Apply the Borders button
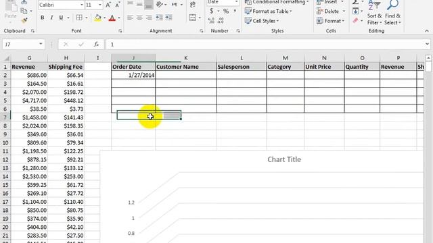 point(79,18)
